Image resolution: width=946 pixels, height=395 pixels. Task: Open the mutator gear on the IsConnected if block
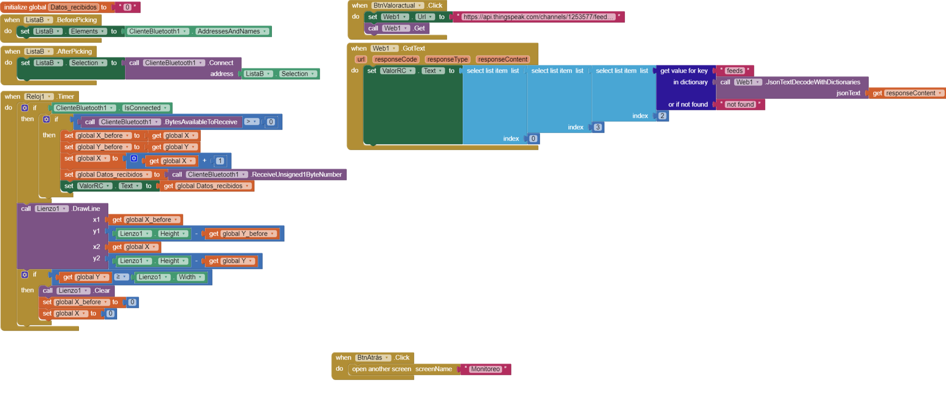click(x=25, y=108)
